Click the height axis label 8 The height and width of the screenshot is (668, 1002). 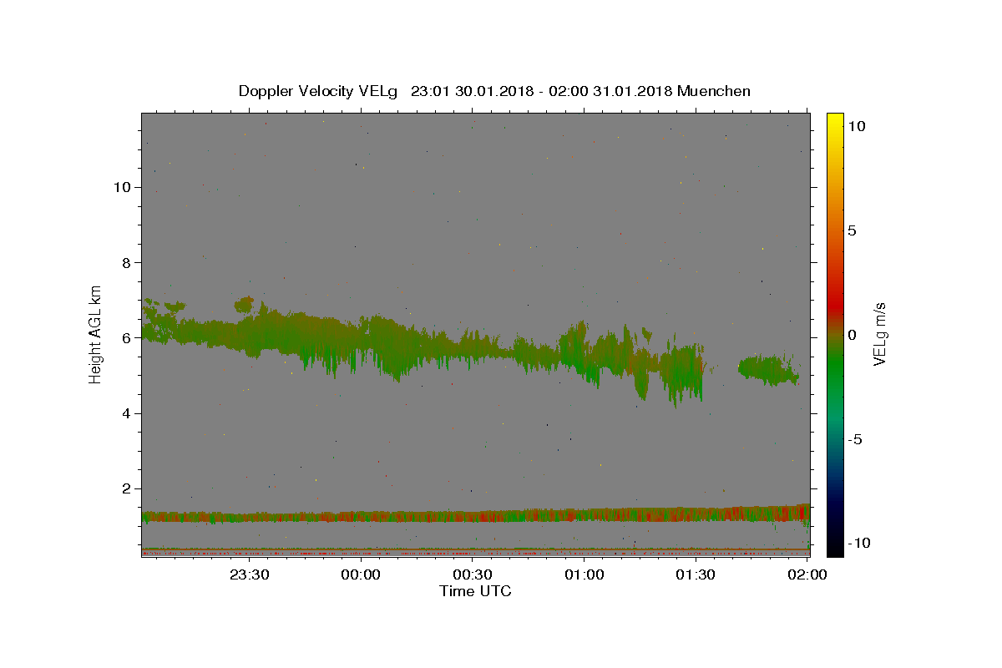124,262
